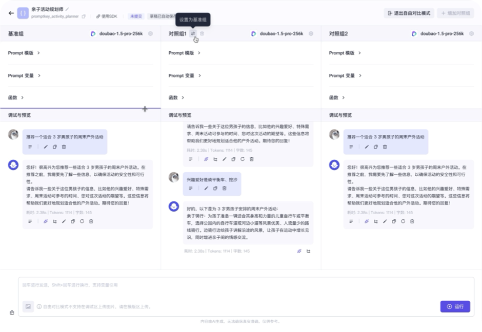Delete the first reply in 对照组1
482x332 pixels.
(x=252, y=159)
